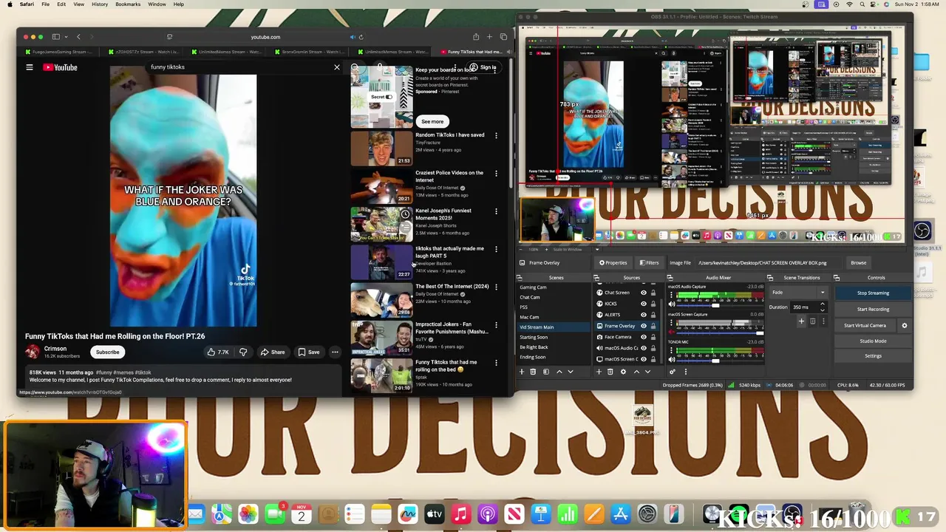Add a scene in OBS Scenes panel
The image size is (946, 532).
[522, 372]
